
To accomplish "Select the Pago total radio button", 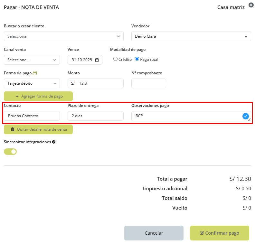I will [137, 59].
